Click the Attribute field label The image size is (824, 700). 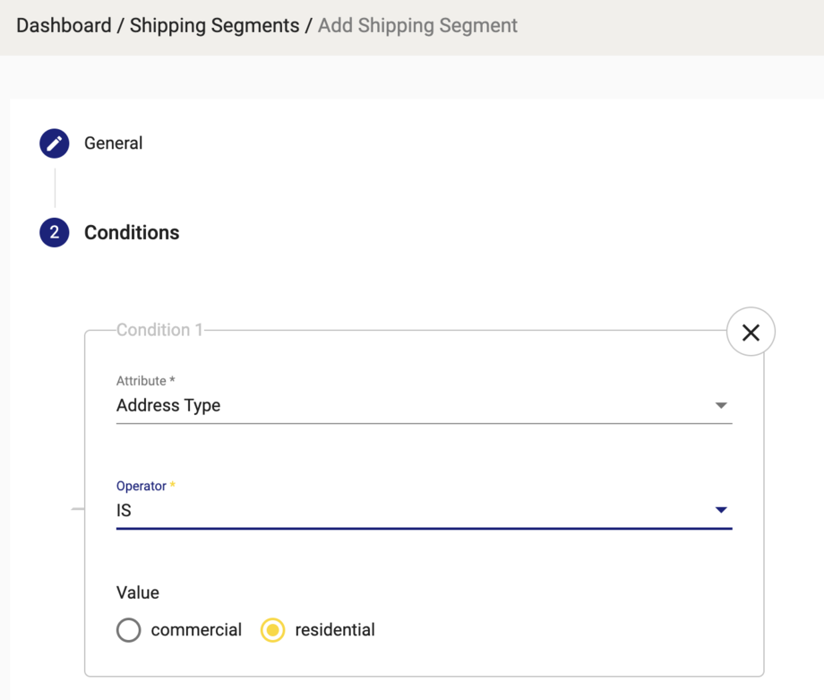[145, 381]
